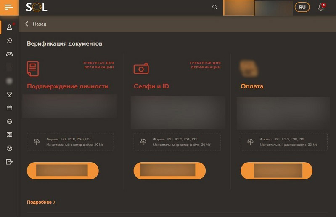Open the hamburger menu in the top-left corner
336x217 pixels.
click(9, 7)
